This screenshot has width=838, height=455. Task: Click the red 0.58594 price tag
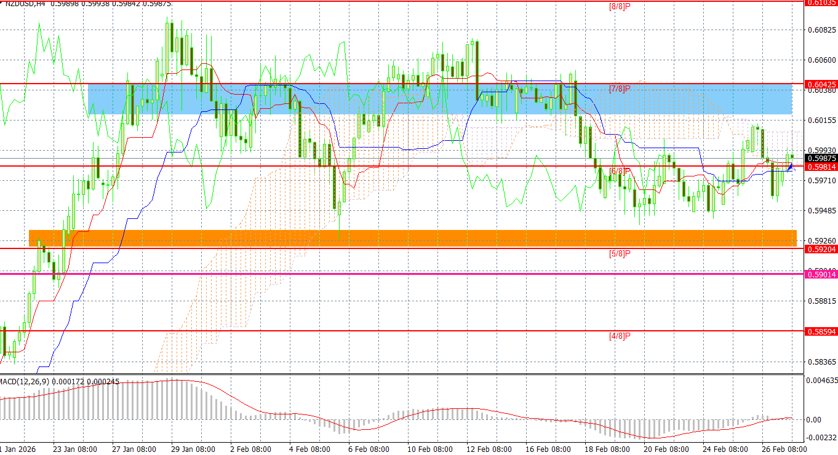[821, 331]
